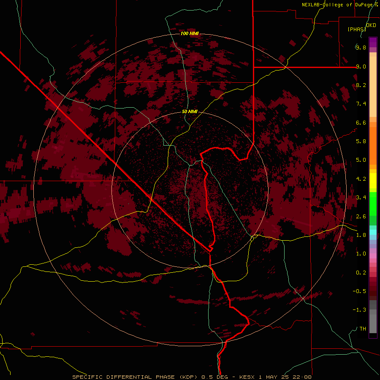Click the -1.3 scale value

[x=359, y=310]
